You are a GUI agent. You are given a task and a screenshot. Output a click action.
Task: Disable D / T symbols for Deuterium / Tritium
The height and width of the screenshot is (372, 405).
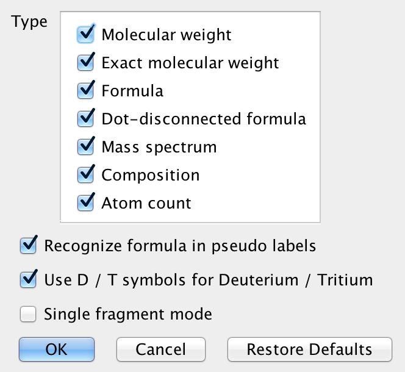point(29,281)
